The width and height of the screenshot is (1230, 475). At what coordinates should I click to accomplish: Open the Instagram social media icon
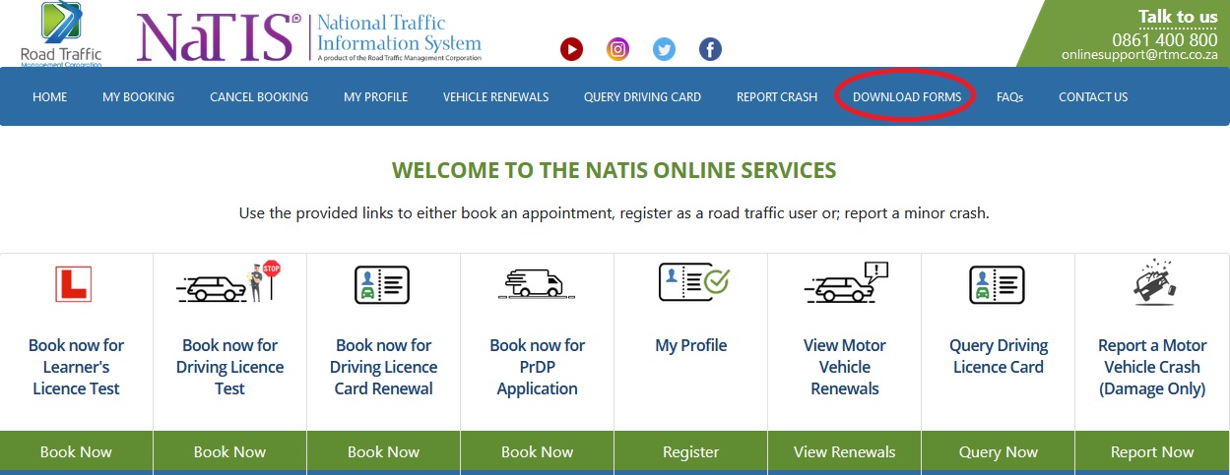617,49
